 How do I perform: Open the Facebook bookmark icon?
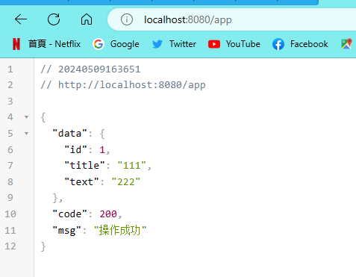point(278,44)
